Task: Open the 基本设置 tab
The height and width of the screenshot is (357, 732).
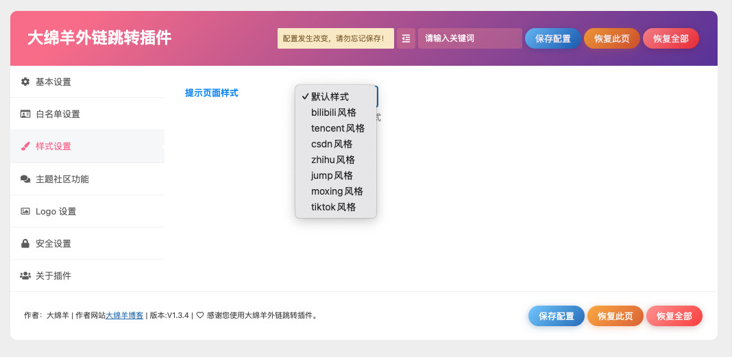Action: pos(87,82)
